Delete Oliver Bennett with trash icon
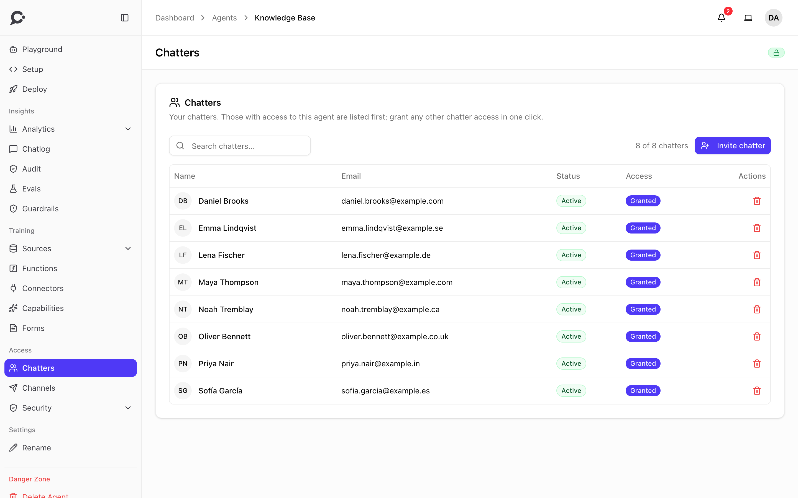The height and width of the screenshot is (498, 798). [x=757, y=336]
